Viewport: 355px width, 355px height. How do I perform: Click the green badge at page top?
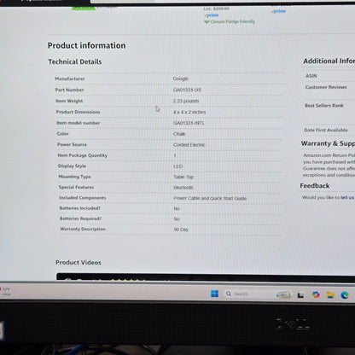click(x=84, y=8)
